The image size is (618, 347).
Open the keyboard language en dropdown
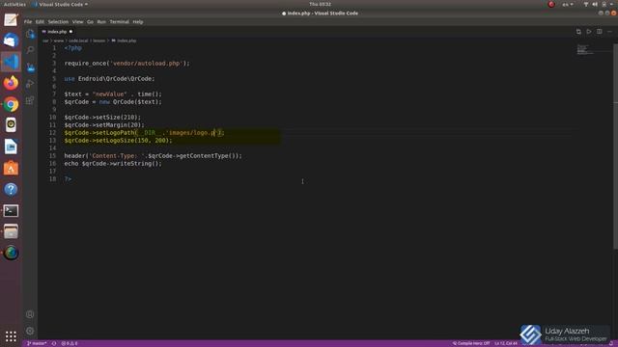coord(568,4)
